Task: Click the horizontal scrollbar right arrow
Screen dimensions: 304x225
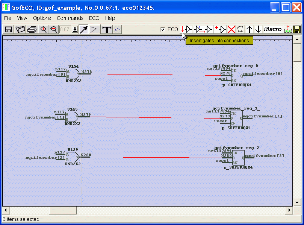Action: (289, 210)
